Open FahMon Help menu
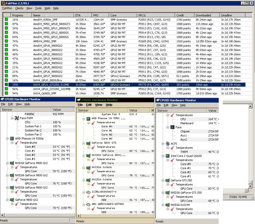 pyautogui.click(x=56, y=8)
